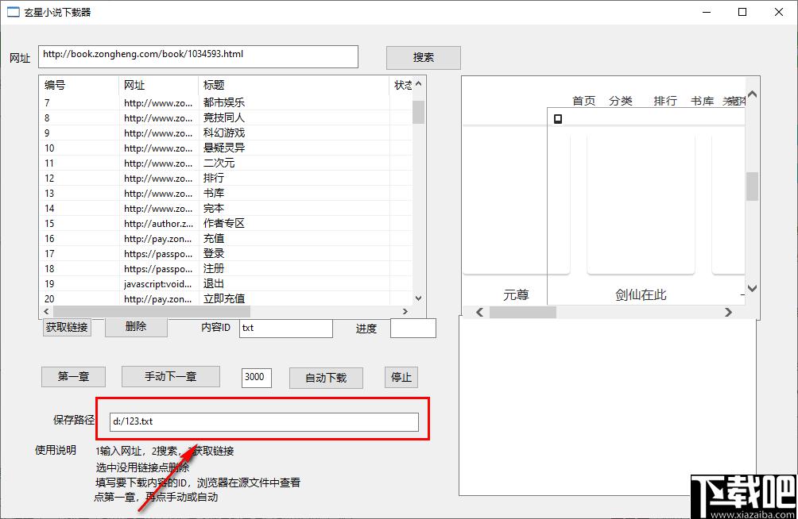Click the list's horizontal scroll right arrow

405,312
